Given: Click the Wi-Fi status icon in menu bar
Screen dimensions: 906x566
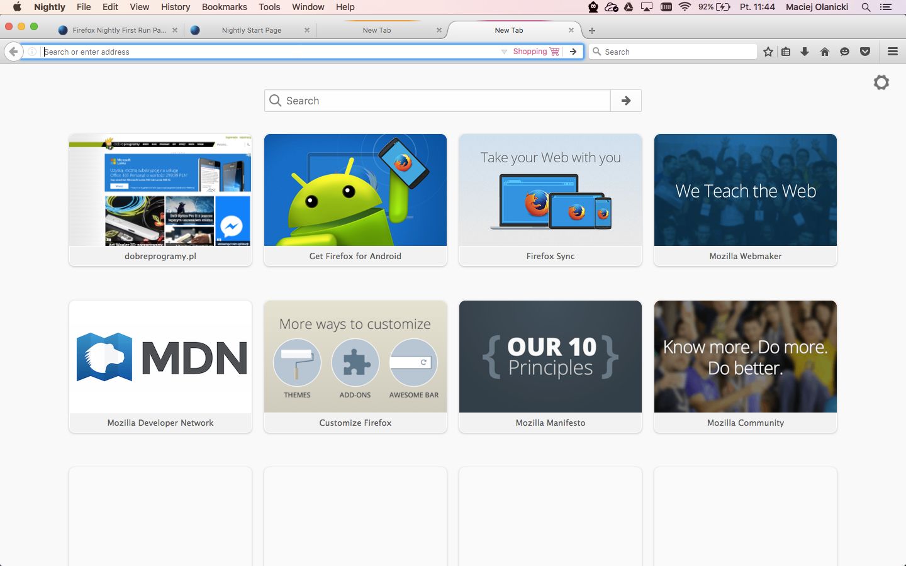Looking at the screenshot, I should coord(685,7).
